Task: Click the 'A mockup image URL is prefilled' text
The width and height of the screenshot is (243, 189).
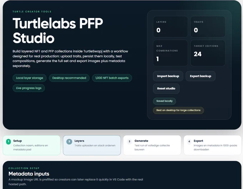Action: point(76,182)
